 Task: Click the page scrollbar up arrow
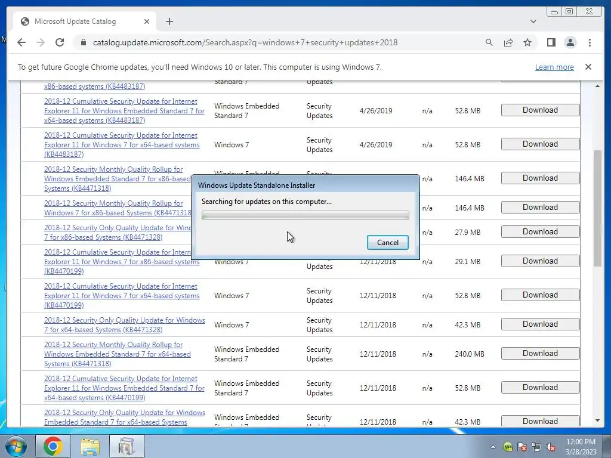pos(597,86)
